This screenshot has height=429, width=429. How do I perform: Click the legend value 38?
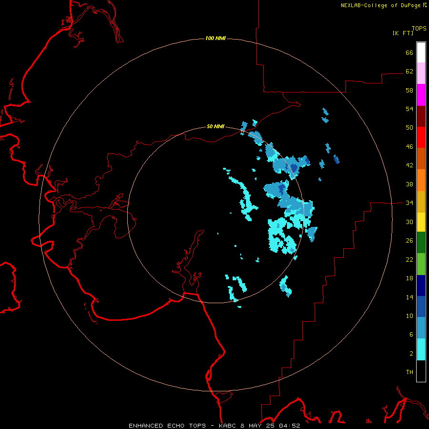coord(409,184)
